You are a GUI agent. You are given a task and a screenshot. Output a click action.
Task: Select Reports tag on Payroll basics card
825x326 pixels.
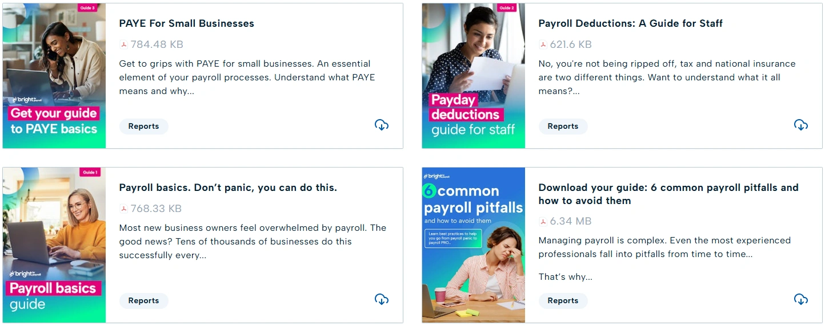143,301
